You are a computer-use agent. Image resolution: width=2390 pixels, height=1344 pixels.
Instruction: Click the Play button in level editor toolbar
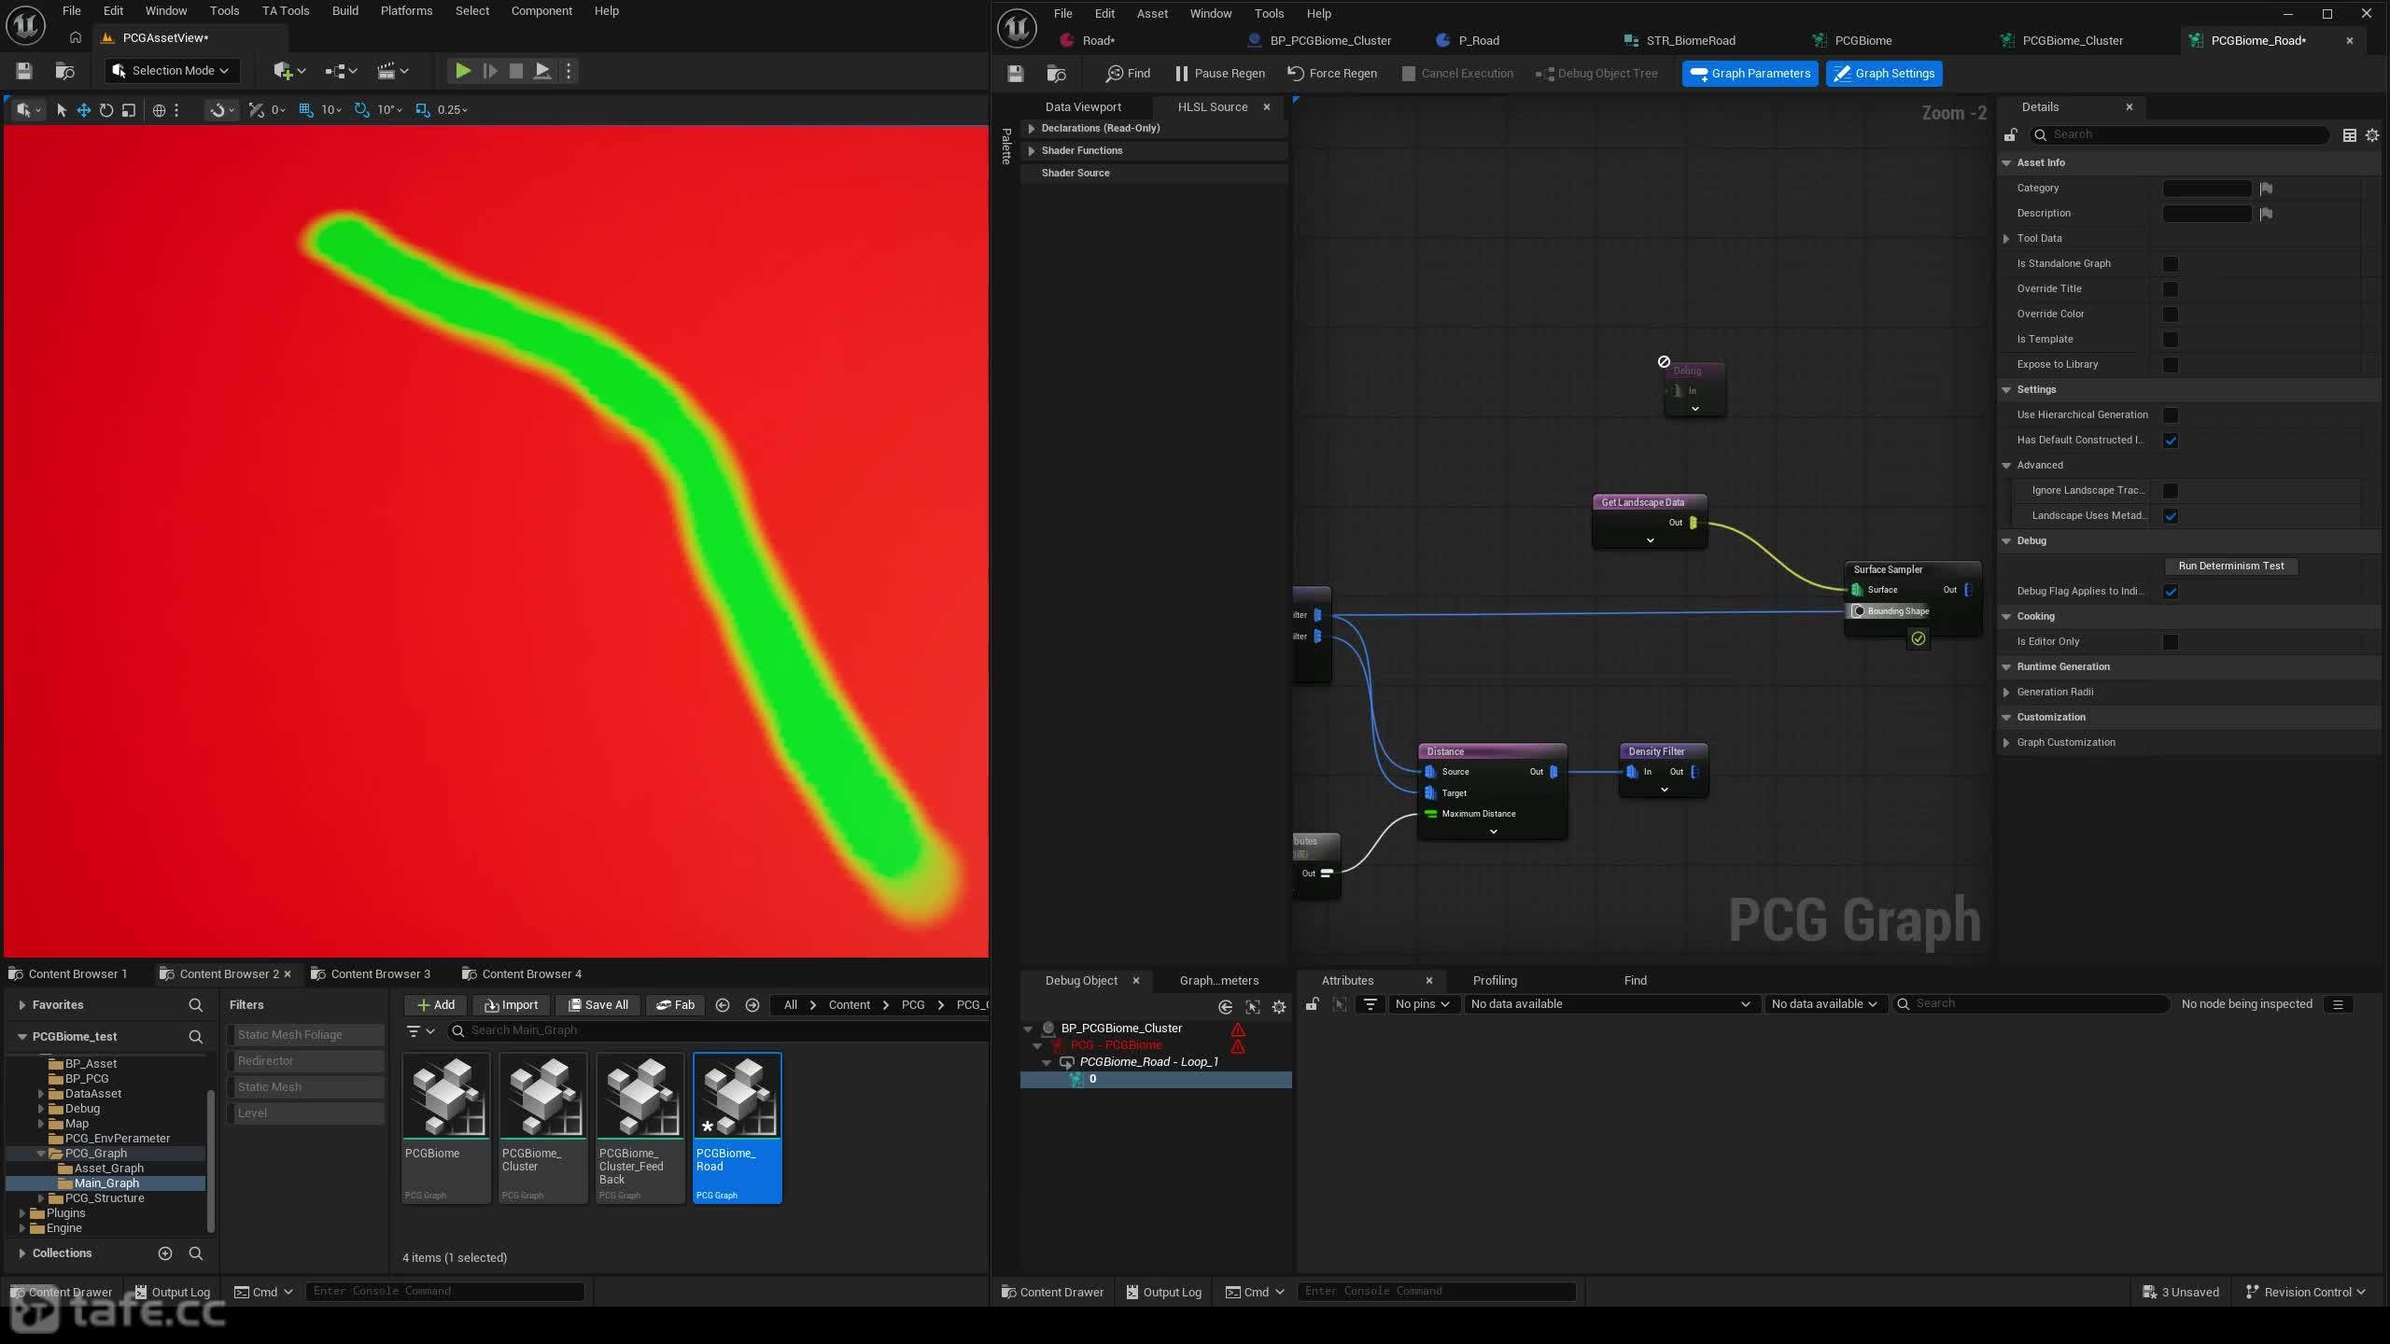[x=462, y=71]
